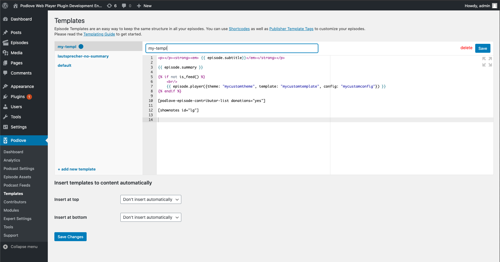Open Podlove Dashboard submenu item
Viewport: 500px width, 262px height.
(13, 152)
